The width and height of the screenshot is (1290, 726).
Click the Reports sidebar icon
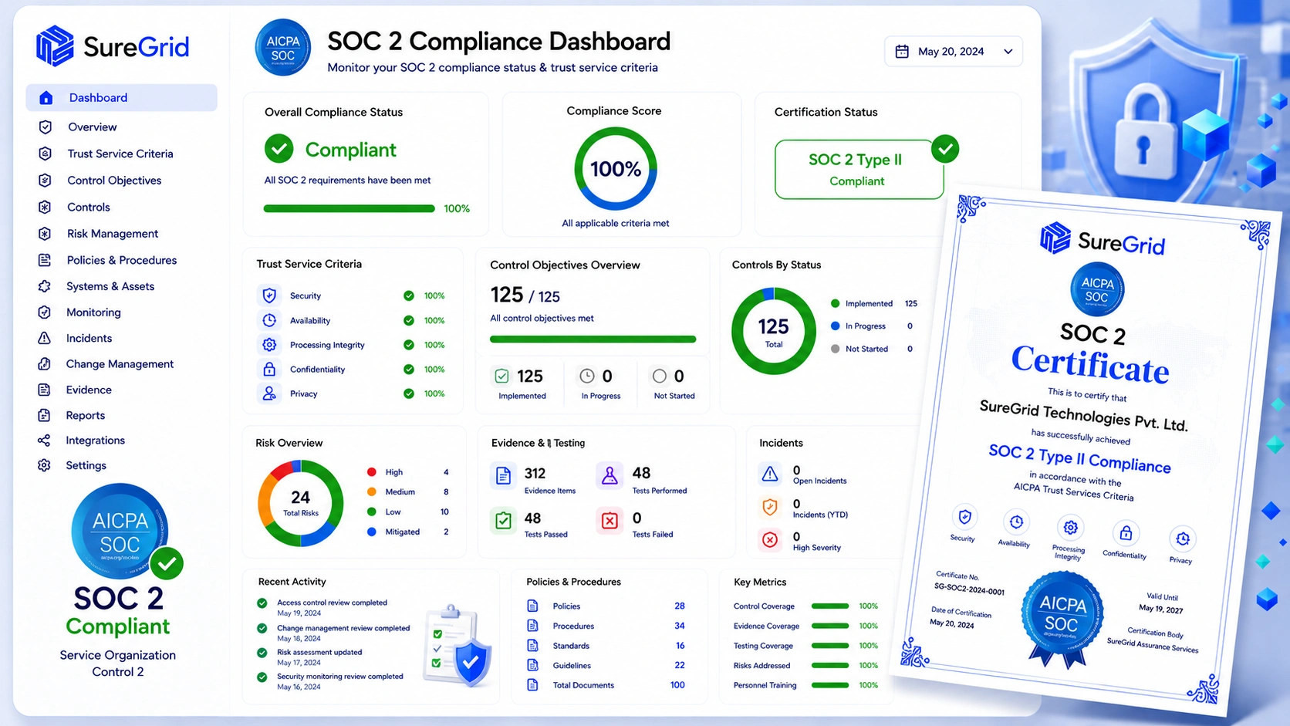[45, 415]
